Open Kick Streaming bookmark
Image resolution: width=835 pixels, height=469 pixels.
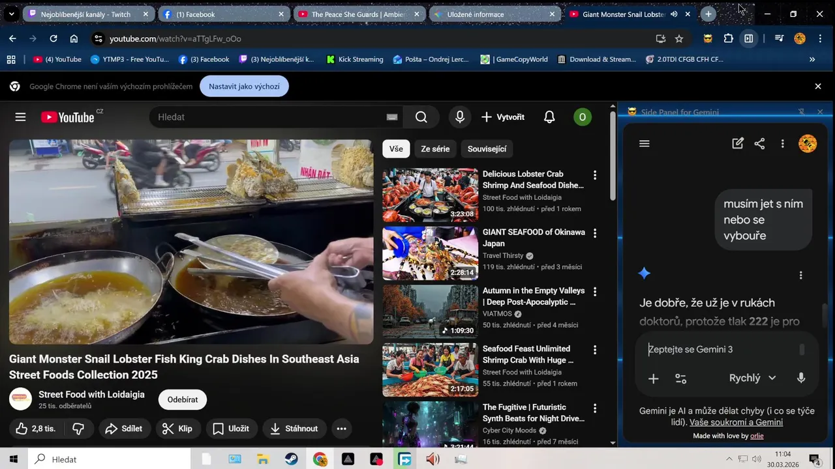tap(354, 59)
